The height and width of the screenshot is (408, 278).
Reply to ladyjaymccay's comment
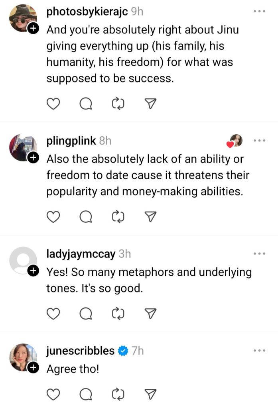tap(85, 314)
